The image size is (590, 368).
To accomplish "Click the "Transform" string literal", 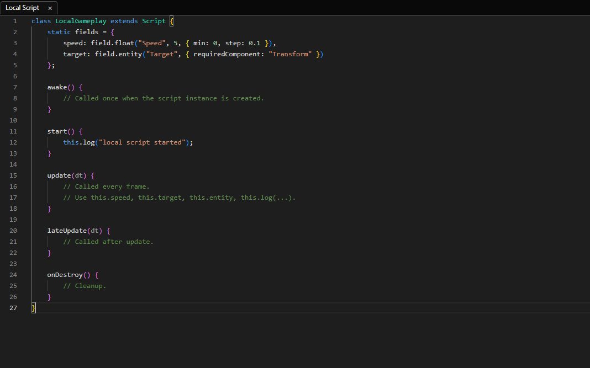I will coord(290,54).
